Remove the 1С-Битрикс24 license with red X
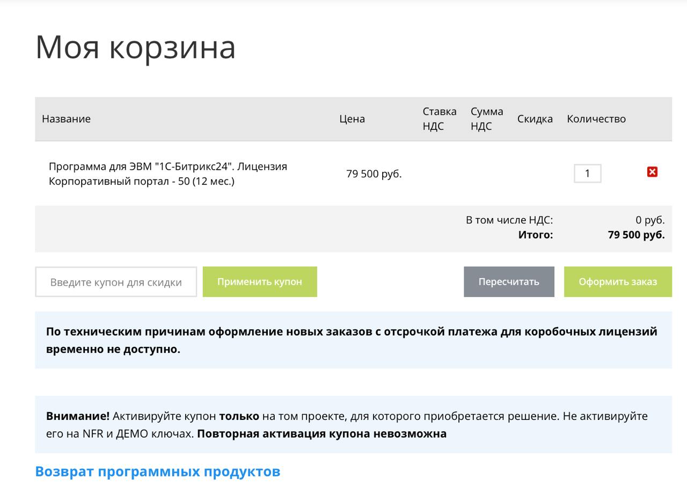 click(652, 172)
